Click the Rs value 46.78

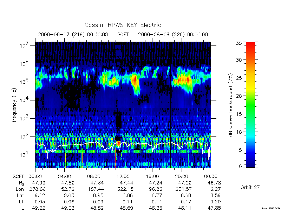click(214, 183)
